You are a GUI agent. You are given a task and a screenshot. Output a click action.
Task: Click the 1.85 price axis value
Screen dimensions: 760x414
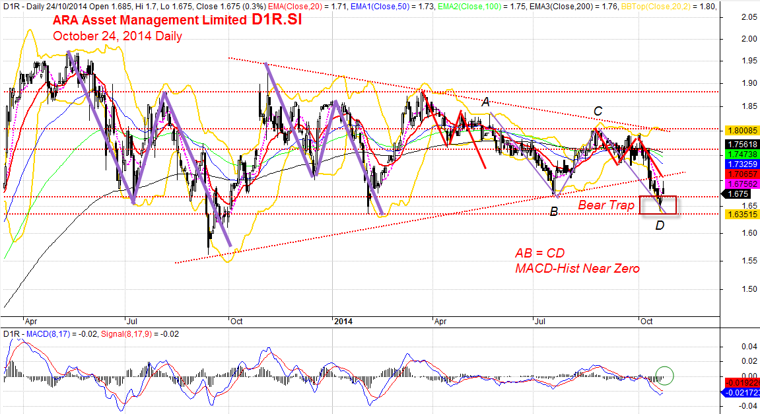pos(749,106)
